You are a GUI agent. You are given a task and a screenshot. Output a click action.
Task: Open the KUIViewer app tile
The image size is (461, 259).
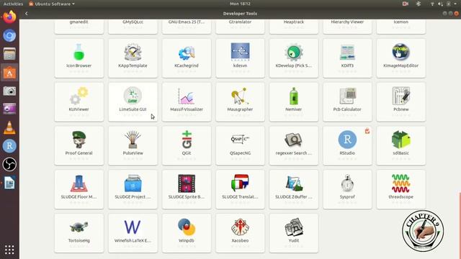point(79,102)
